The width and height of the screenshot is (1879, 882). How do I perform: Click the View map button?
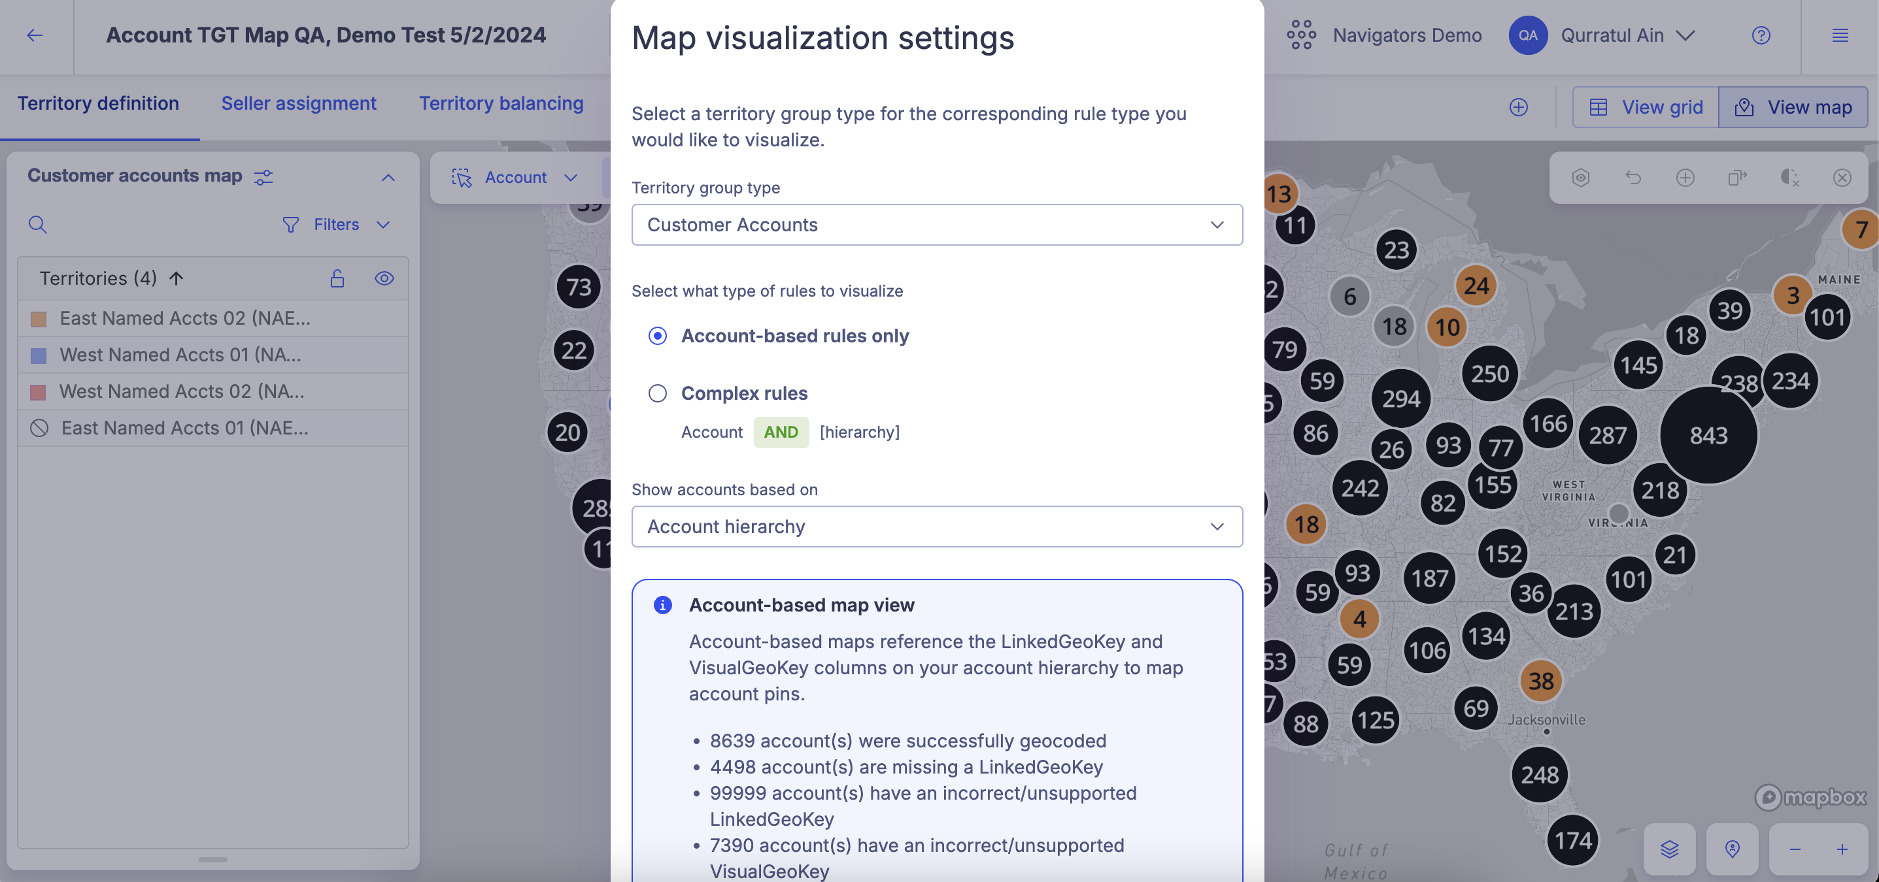pos(1791,106)
